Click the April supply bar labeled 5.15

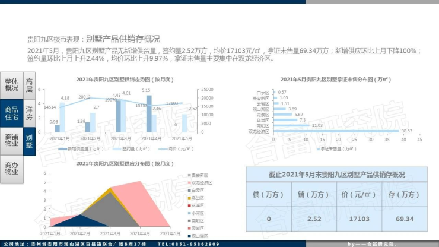[149, 113]
